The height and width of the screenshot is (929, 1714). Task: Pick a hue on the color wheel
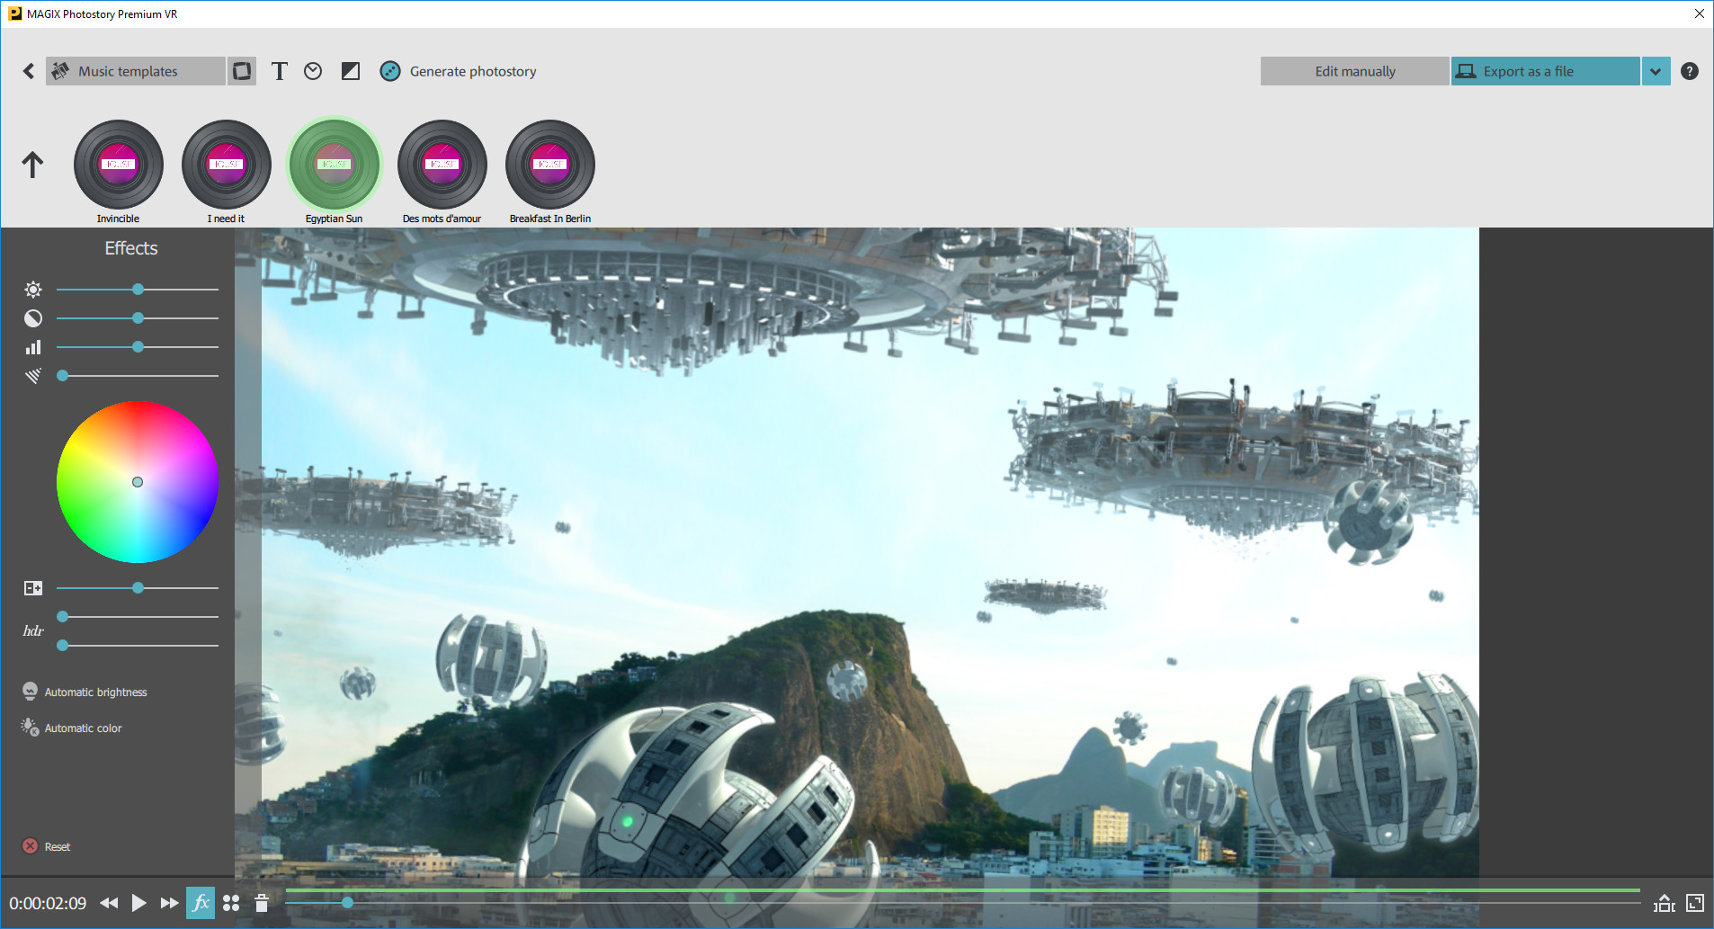click(137, 482)
